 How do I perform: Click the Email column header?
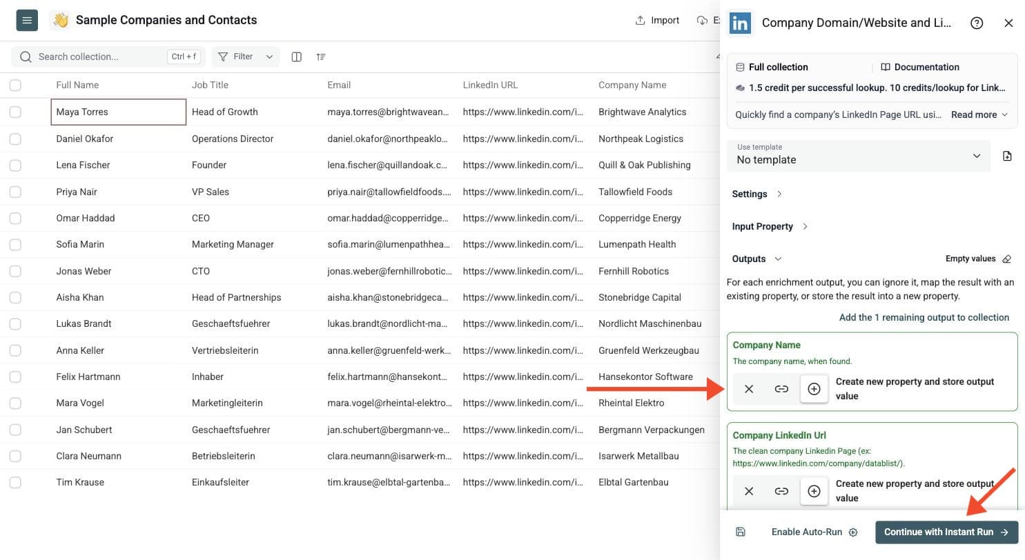point(339,85)
